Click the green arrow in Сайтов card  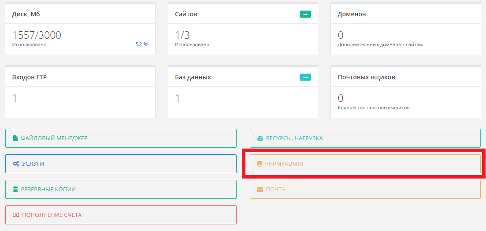pyautogui.click(x=305, y=14)
